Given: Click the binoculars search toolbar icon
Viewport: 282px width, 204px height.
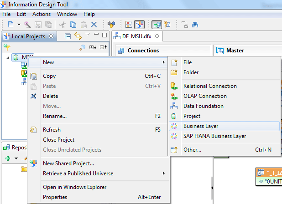Looking at the screenshot, I should 195,25.
